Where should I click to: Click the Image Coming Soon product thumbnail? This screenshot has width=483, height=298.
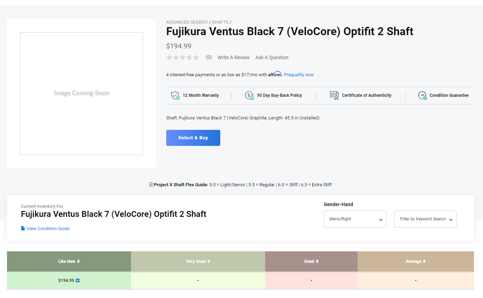82,93
